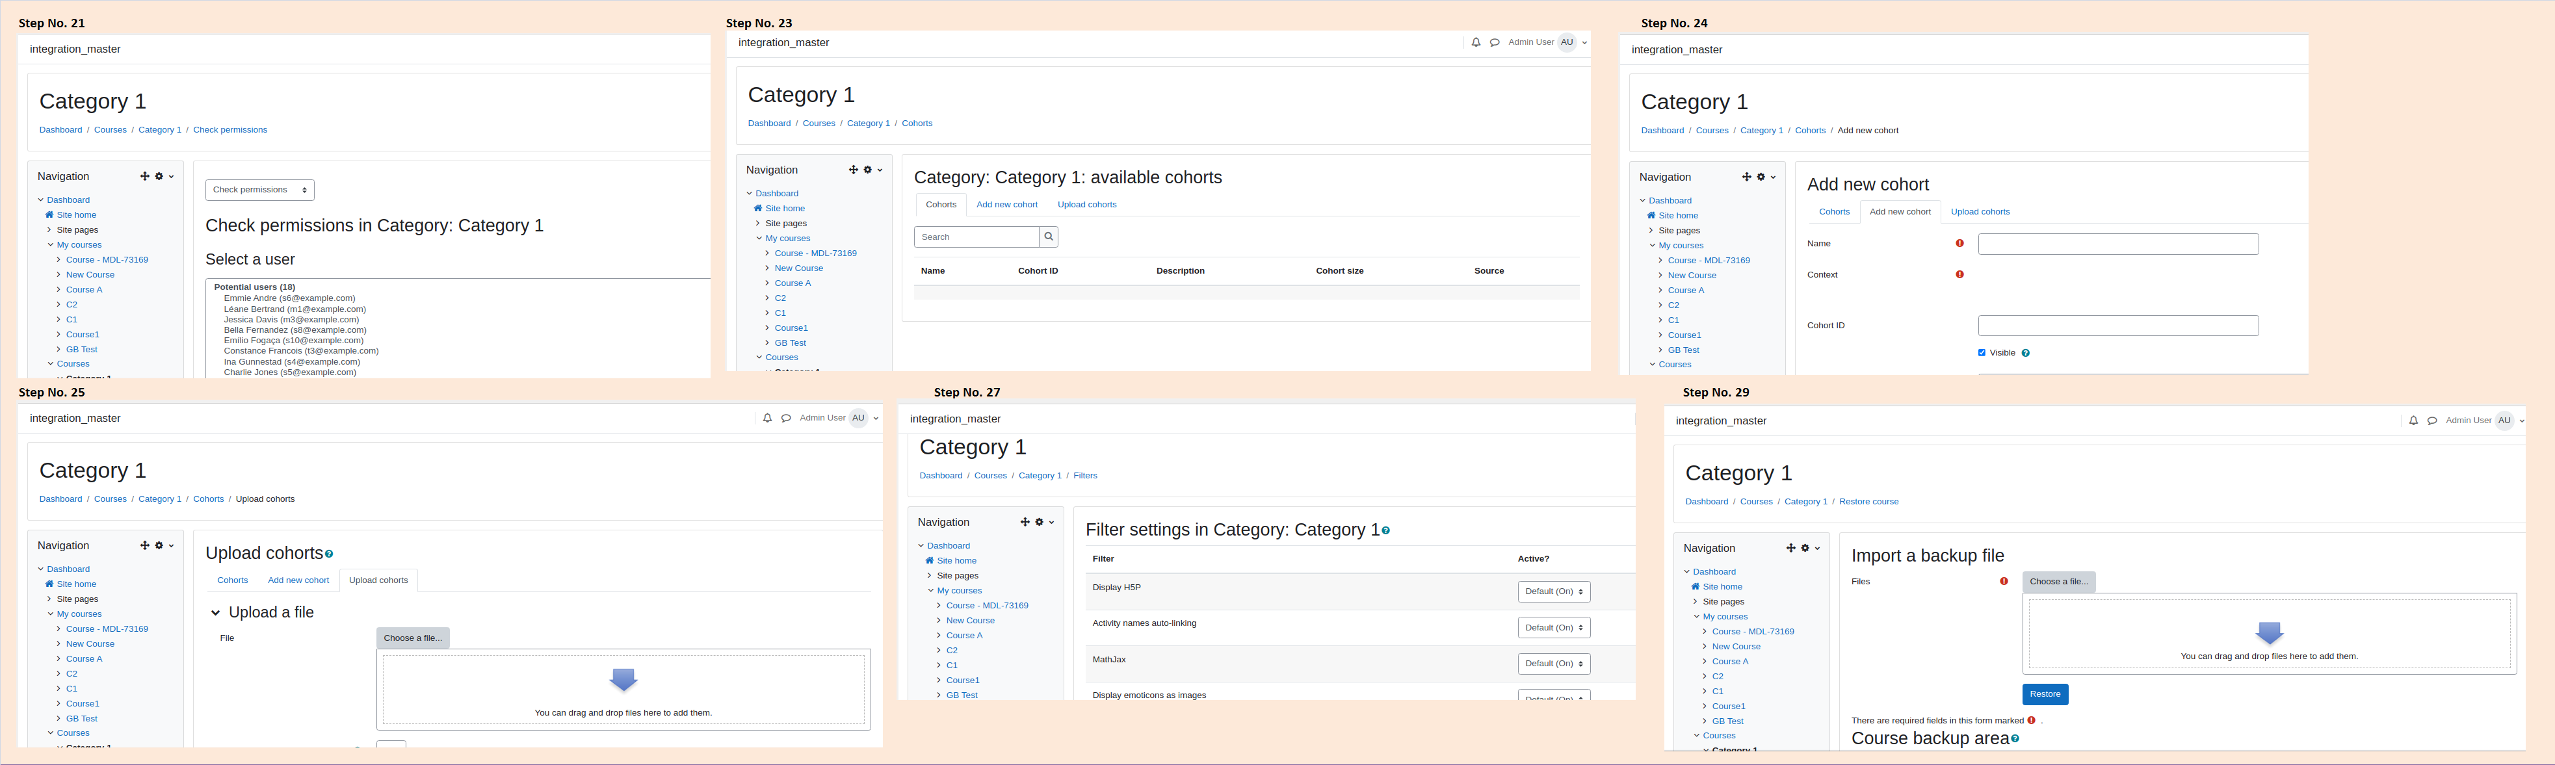Viewport: 2555px width, 765px height.
Task: Toggle the Visible checkbox in Step 24
Action: point(1982,353)
